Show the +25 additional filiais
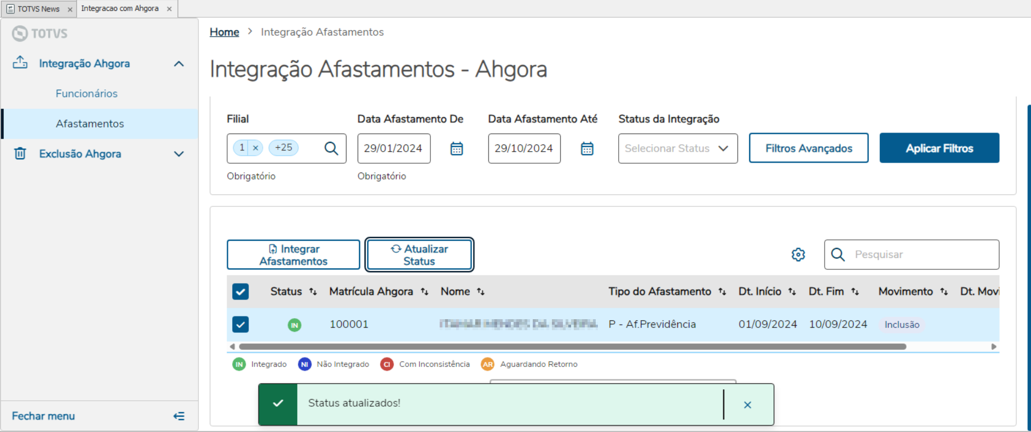The image size is (1031, 432). [284, 148]
